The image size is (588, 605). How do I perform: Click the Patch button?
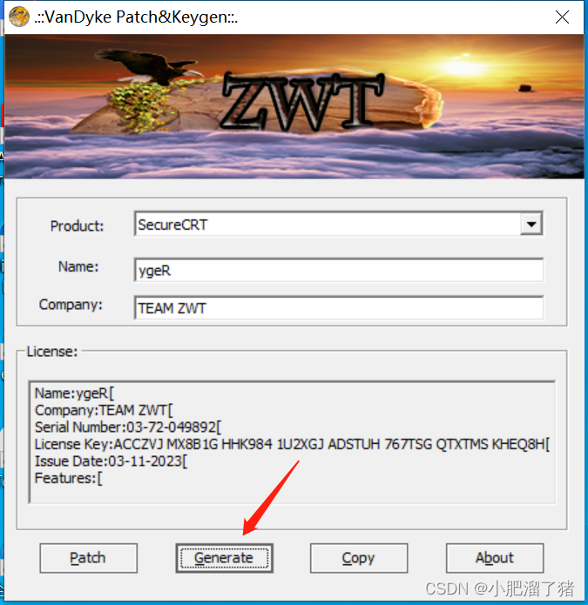[x=88, y=558]
